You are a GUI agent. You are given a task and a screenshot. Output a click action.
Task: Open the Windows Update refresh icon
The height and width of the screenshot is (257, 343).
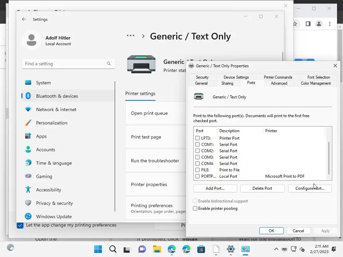28,217
